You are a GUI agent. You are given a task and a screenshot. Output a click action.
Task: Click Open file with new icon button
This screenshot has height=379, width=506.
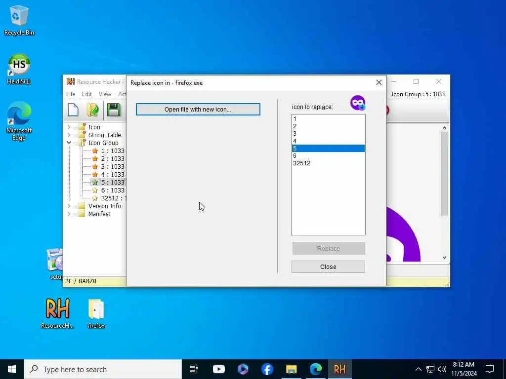tap(198, 109)
